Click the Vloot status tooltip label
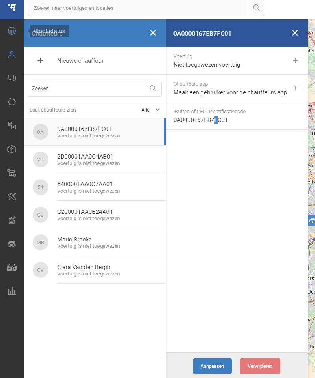The height and width of the screenshot is (378, 315). pyautogui.click(x=49, y=31)
